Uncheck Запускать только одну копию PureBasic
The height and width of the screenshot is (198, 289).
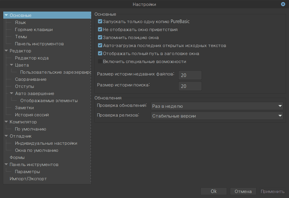click(x=100, y=22)
